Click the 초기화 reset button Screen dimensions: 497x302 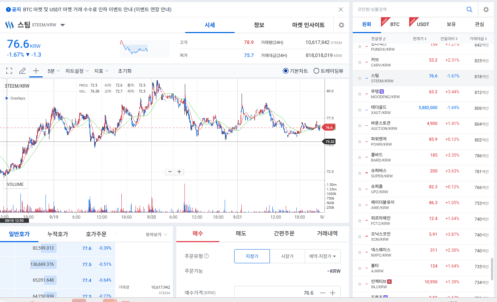pos(125,71)
